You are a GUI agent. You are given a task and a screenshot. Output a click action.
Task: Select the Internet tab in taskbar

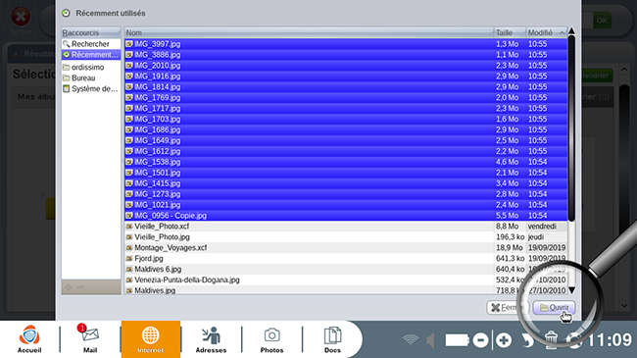click(150, 339)
